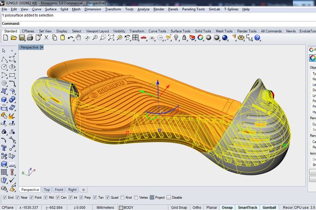Image resolution: width=316 pixels, height=210 pixels.
Task: Toggle the Mid osnap checkbox
Action: point(45,198)
